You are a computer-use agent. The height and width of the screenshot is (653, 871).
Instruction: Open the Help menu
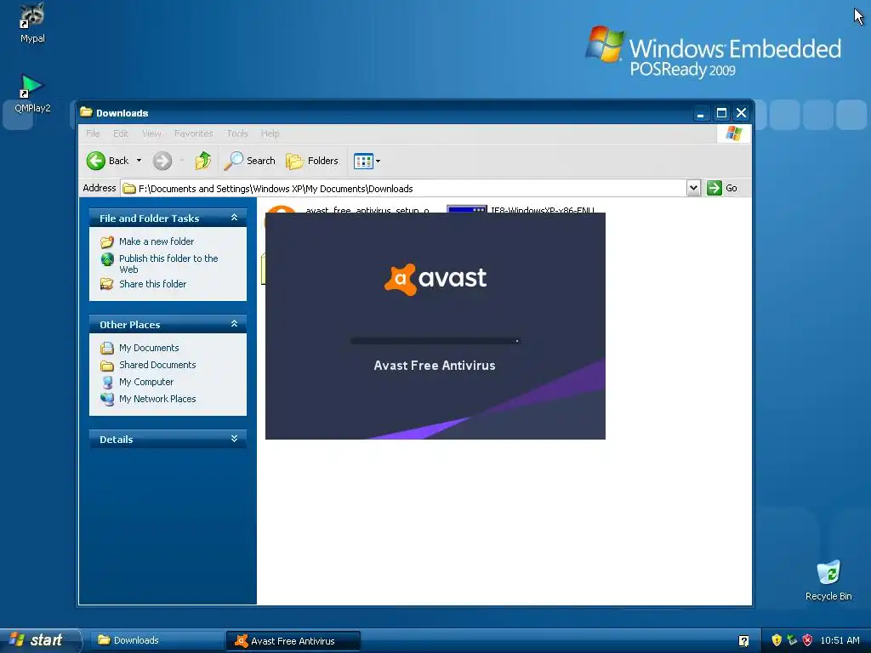pyautogui.click(x=270, y=133)
